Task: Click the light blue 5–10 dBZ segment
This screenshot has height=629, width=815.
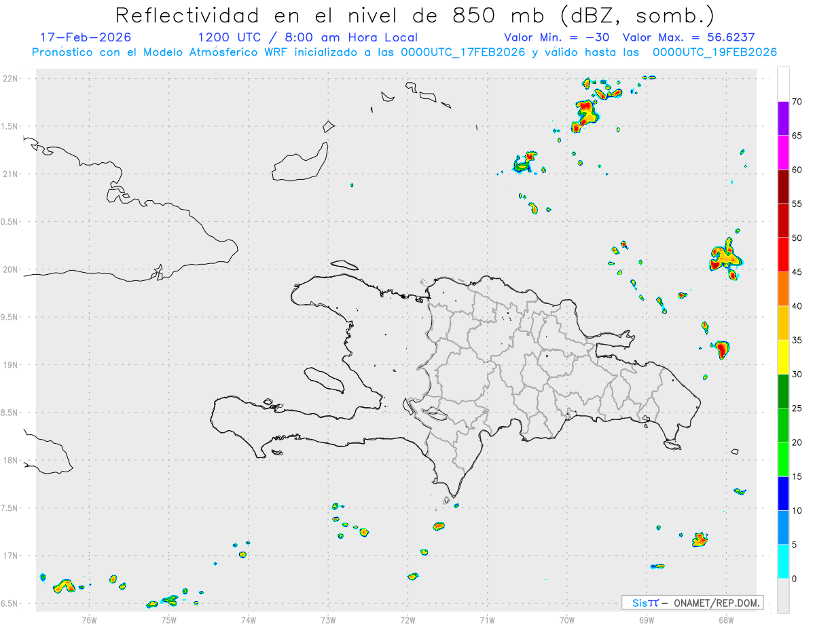Action: (783, 527)
